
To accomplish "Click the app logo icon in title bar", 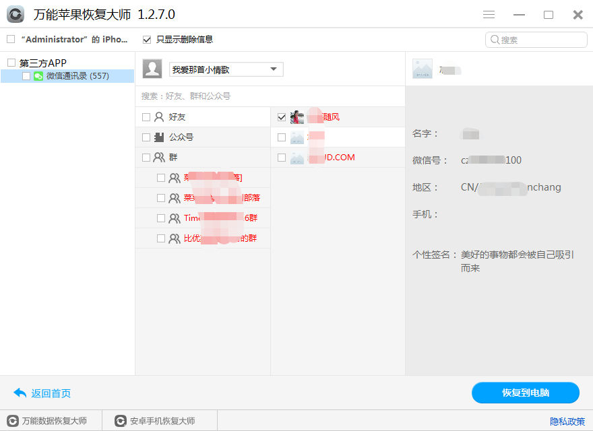I will [x=15, y=14].
